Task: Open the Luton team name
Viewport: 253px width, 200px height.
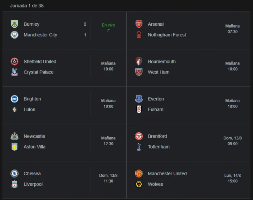Action: 30,110
